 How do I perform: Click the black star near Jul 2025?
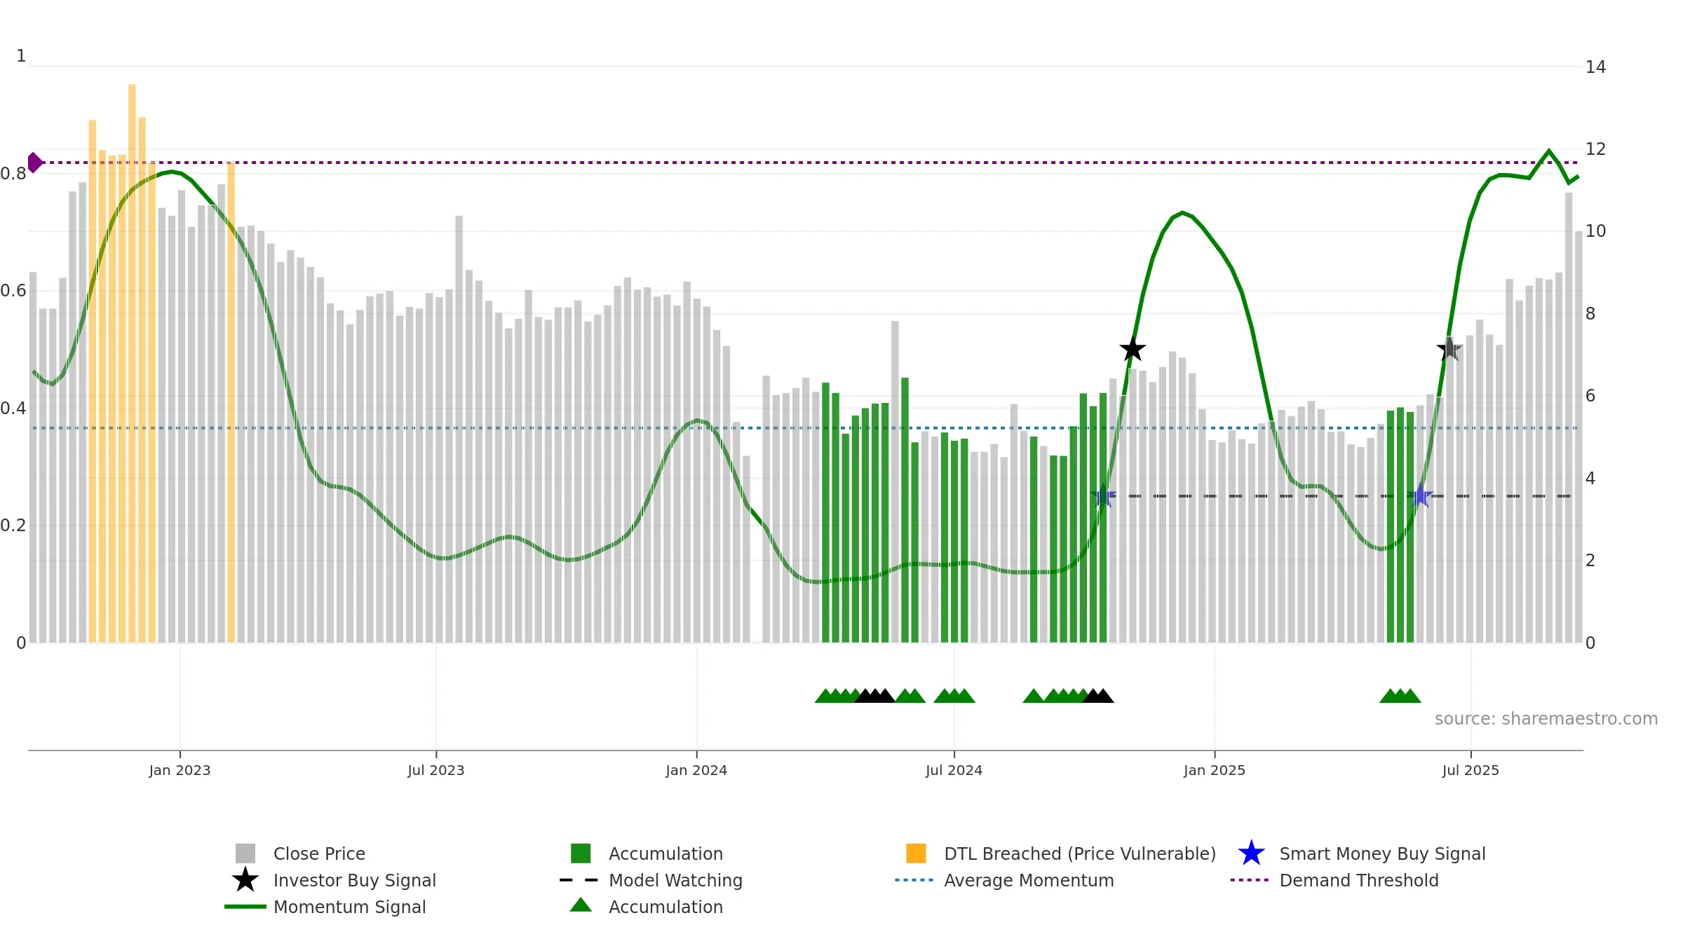point(1449,348)
